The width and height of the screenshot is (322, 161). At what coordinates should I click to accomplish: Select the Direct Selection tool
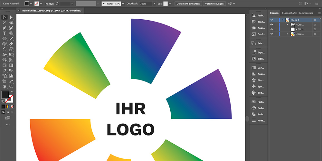coord(11,17)
